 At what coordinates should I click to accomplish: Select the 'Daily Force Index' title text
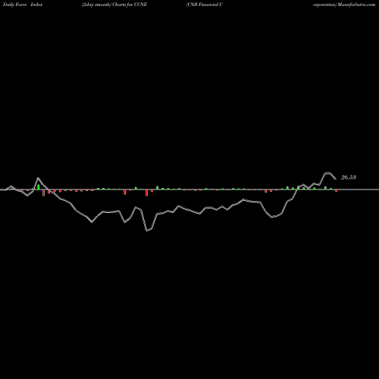23,5
